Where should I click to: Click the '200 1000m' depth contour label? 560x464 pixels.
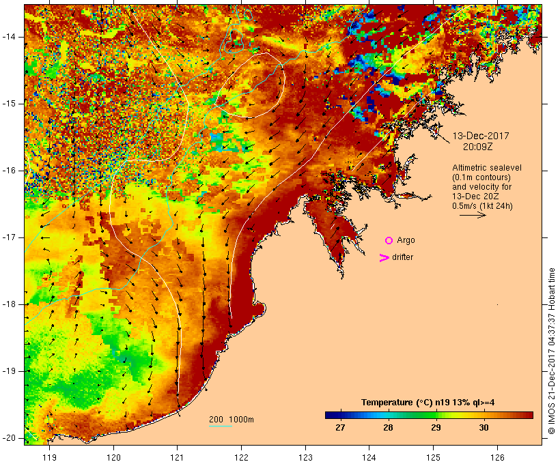coord(232,420)
